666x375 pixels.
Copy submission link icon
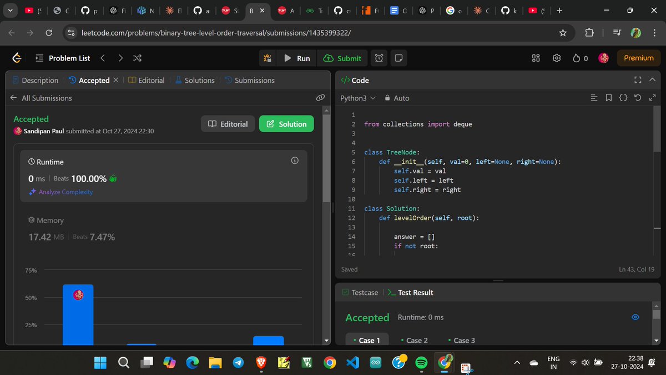320,97
